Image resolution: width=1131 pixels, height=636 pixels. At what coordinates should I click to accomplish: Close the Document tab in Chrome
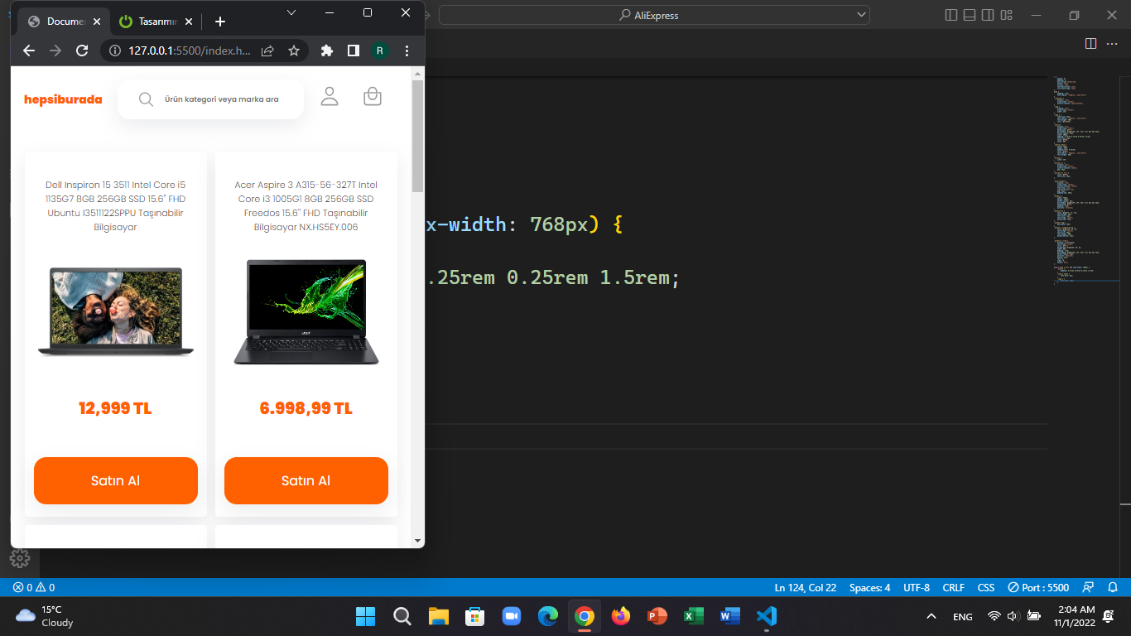(x=97, y=22)
